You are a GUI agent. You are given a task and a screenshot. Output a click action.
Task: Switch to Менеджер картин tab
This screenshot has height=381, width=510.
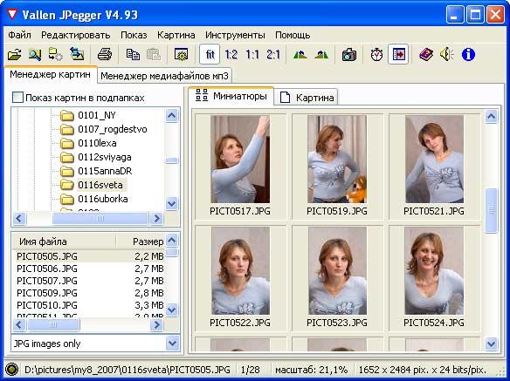(51, 74)
